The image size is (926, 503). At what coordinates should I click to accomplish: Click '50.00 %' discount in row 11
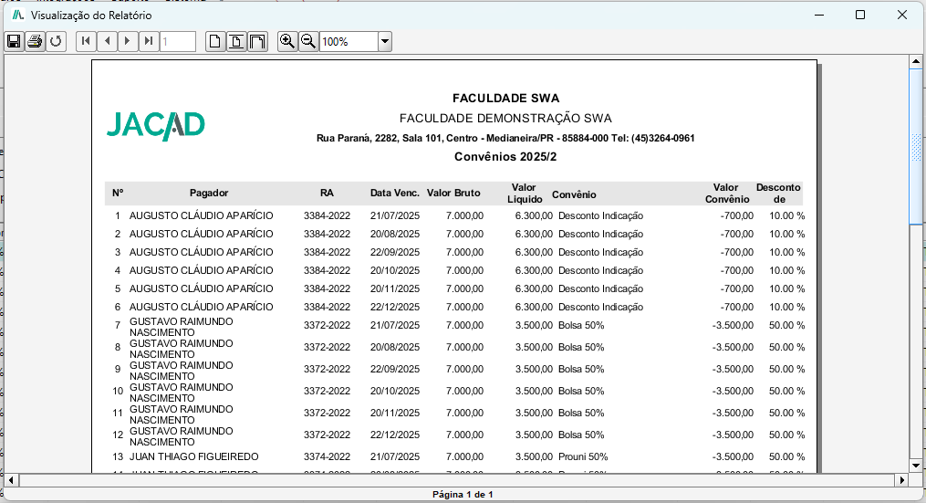786,414
